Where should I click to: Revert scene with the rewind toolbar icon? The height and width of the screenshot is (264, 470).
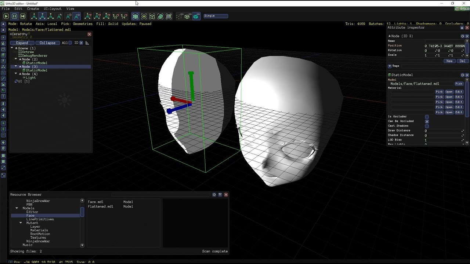(23, 16)
